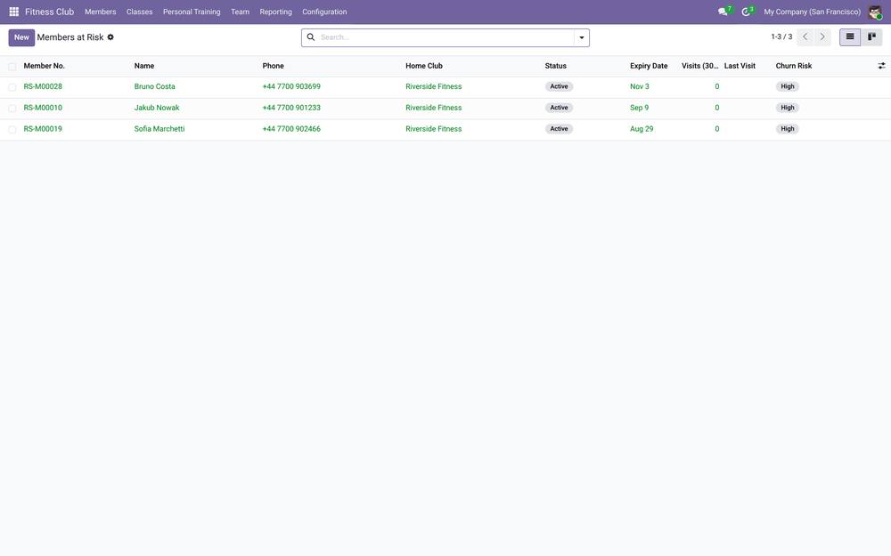The height and width of the screenshot is (556, 891).
Task: Open the My Company (San Francisco) switcher
Action: (812, 12)
